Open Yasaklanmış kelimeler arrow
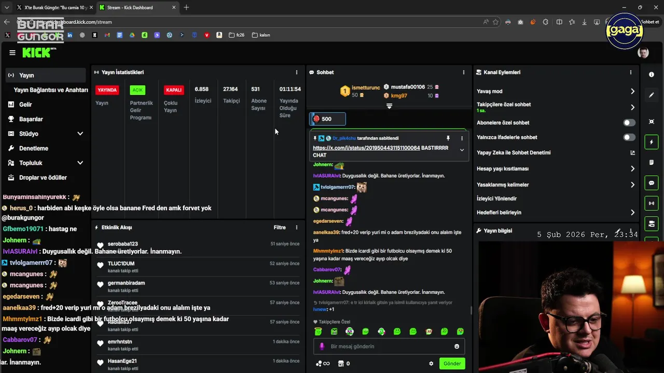664x373 pixels. pos(632,184)
